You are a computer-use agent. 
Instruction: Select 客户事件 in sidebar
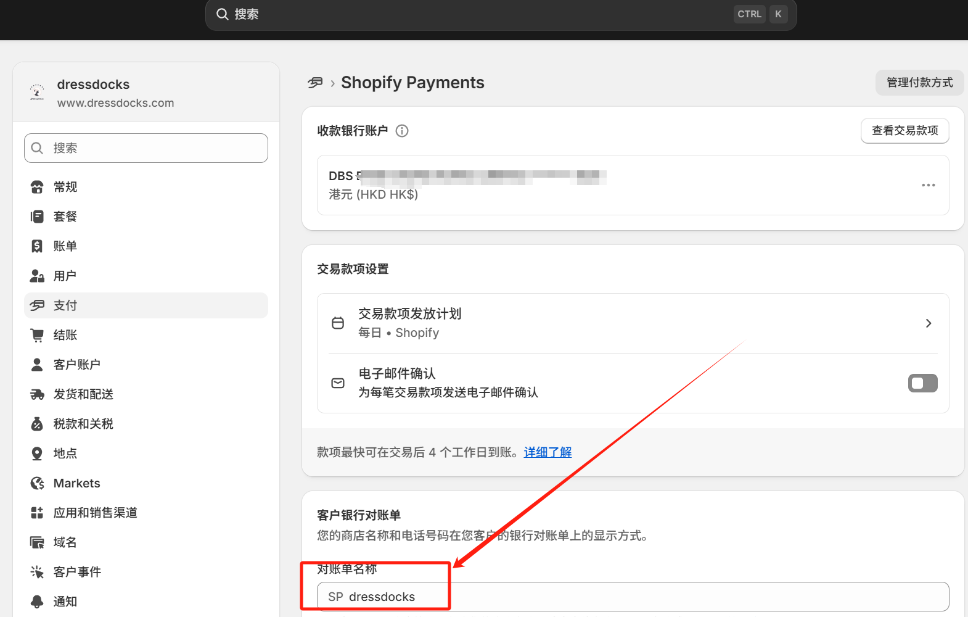[146, 572]
